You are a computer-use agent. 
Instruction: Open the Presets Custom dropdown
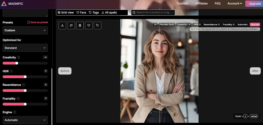[x=25, y=30]
